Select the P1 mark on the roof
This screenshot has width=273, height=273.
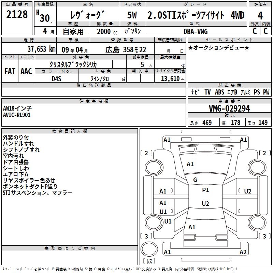pos(205,190)
